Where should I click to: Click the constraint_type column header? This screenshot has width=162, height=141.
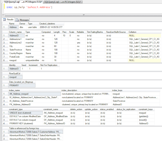[25, 109]
